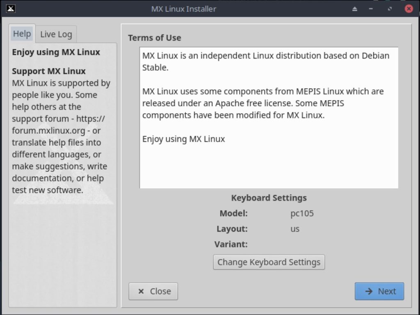
Task: Open the Live Log tab
Action: pos(56,34)
